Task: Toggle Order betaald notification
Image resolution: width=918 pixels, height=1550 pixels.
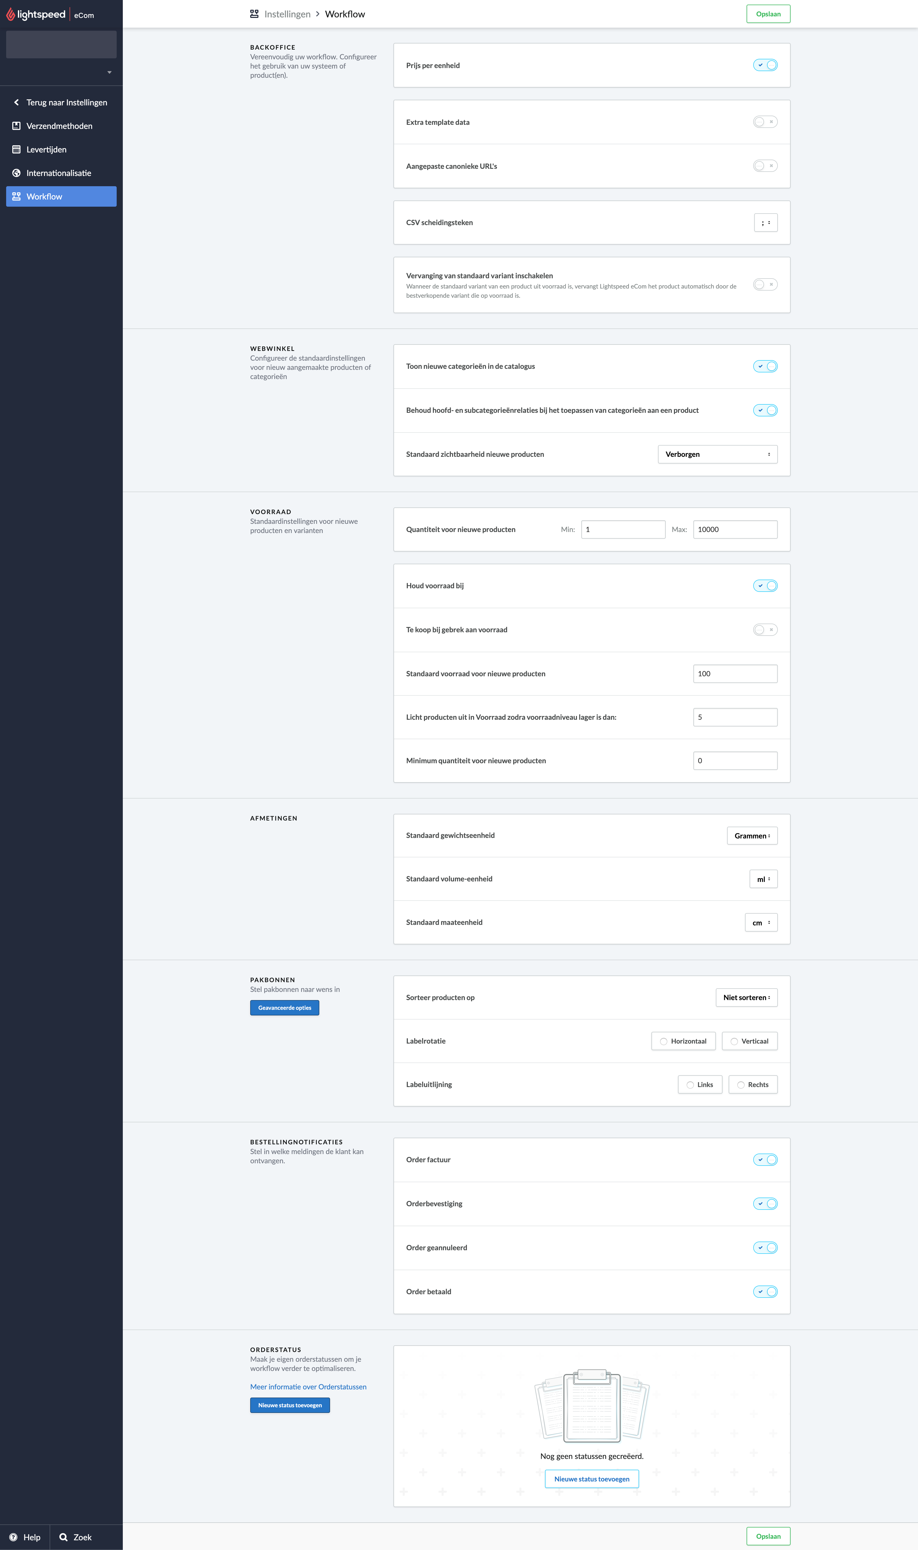Action: click(x=765, y=1292)
